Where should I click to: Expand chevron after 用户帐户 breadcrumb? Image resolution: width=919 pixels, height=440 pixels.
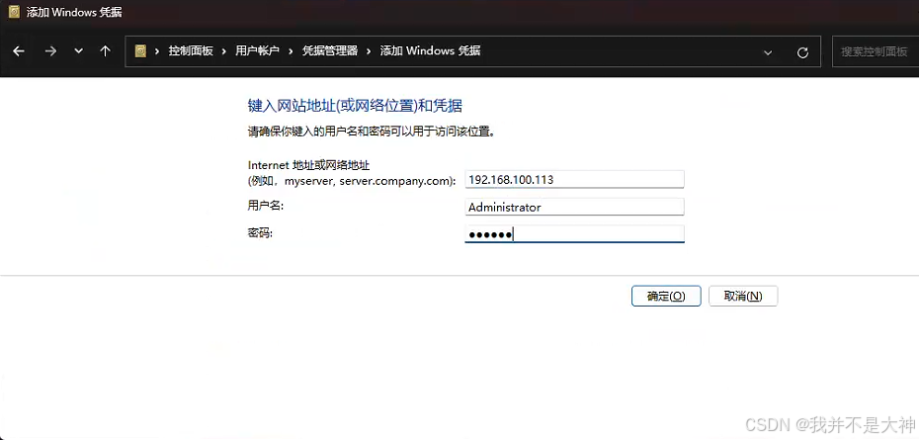click(291, 51)
